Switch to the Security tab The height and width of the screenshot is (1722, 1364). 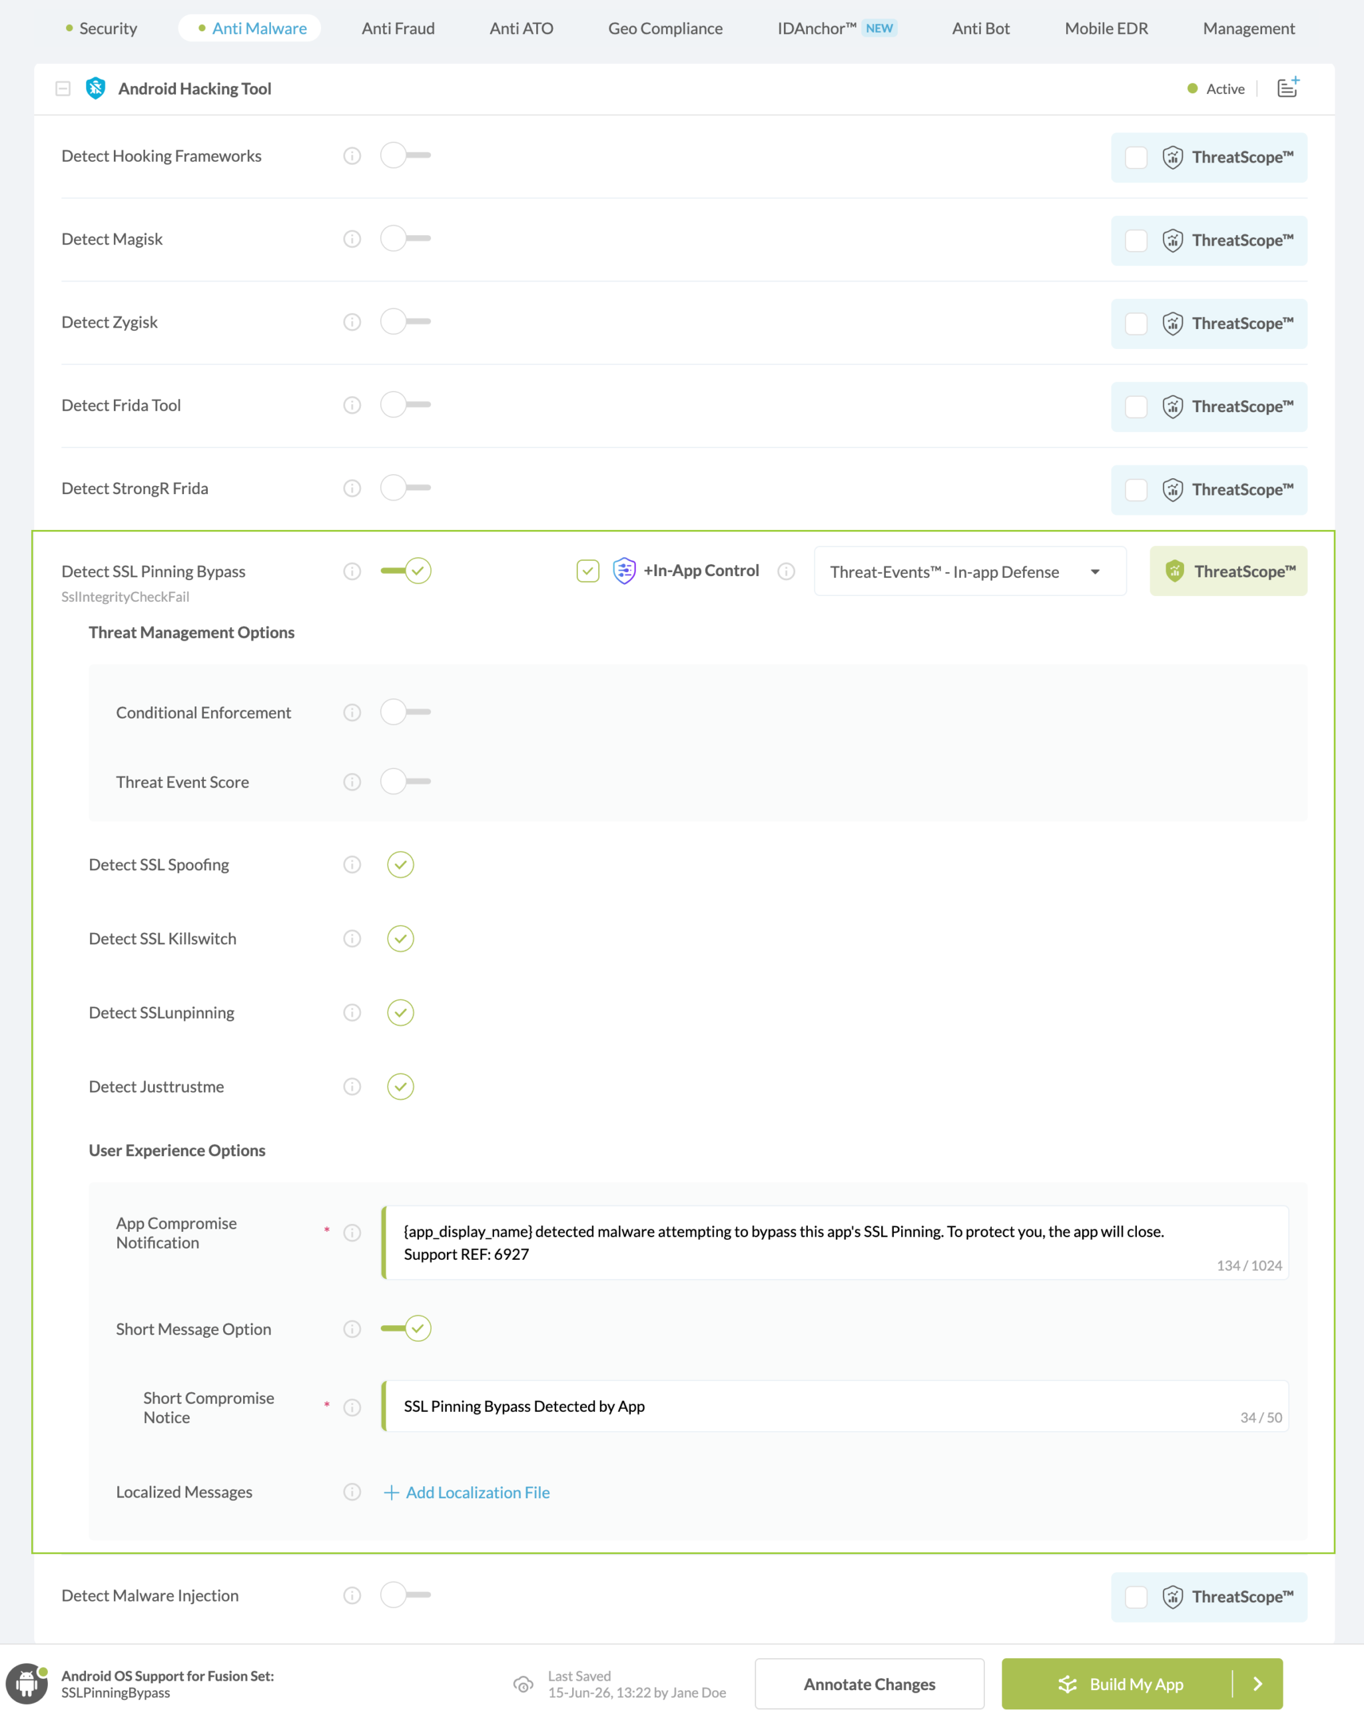coord(101,28)
